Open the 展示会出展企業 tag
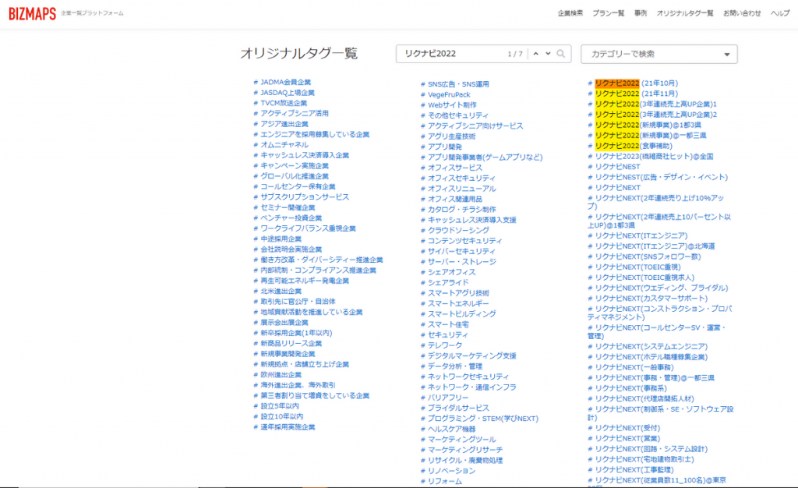The width and height of the screenshot is (798, 488). [x=284, y=323]
